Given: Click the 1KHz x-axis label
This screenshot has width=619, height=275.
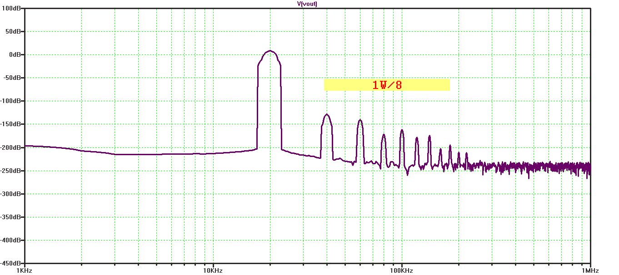Looking at the screenshot, I should click(x=24, y=271).
